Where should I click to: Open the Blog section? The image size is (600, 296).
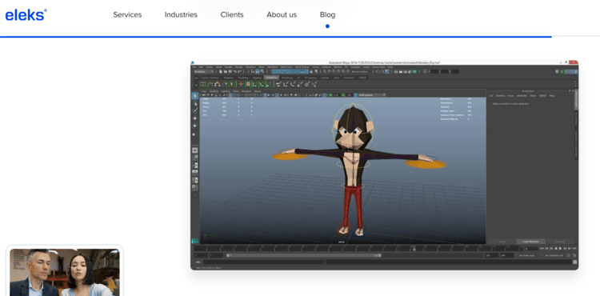pos(327,15)
